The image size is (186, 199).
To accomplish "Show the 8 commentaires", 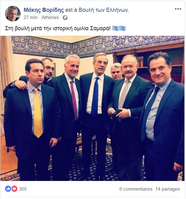I will click(x=136, y=189).
